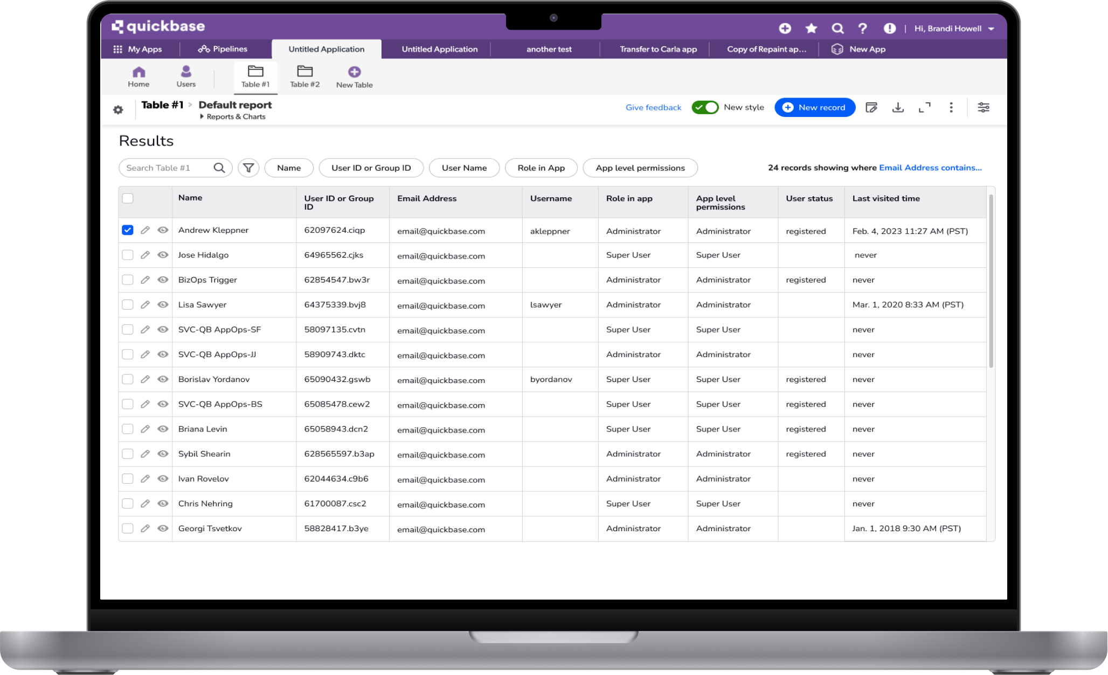Open the grid edit notes icon

click(871, 108)
